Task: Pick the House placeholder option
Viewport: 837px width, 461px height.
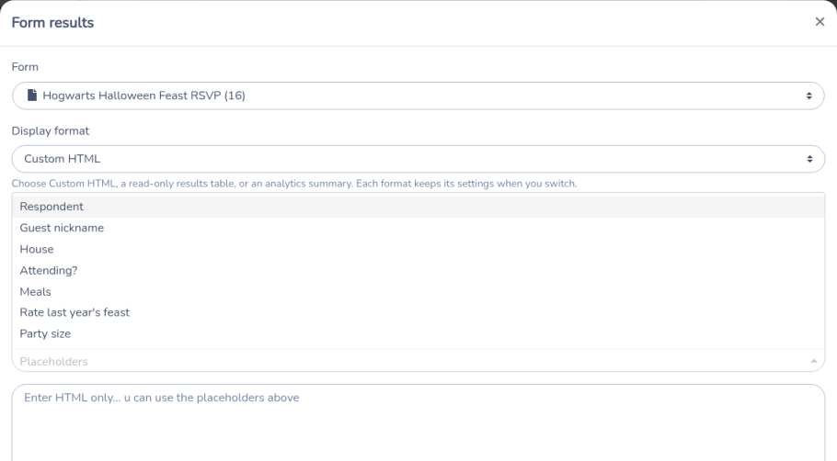Action: click(x=418, y=250)
